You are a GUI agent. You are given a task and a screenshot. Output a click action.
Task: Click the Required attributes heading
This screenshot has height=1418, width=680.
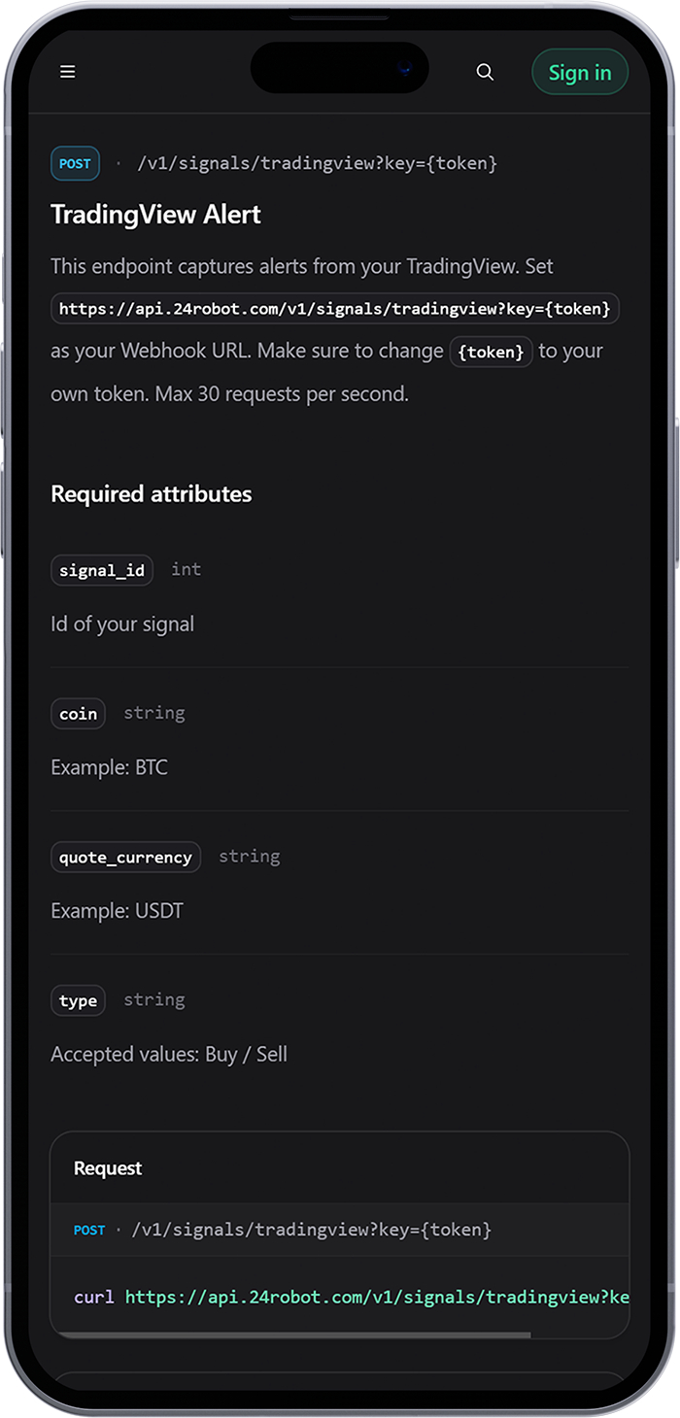point(151,493)
